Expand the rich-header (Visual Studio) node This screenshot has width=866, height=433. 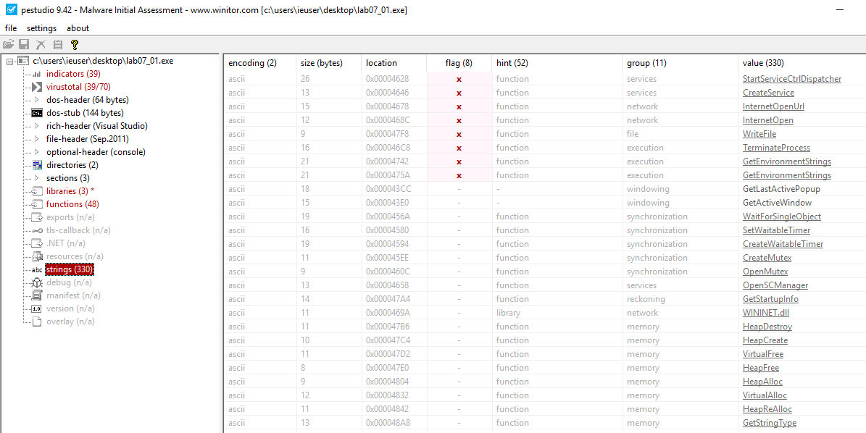pos(36,126)
